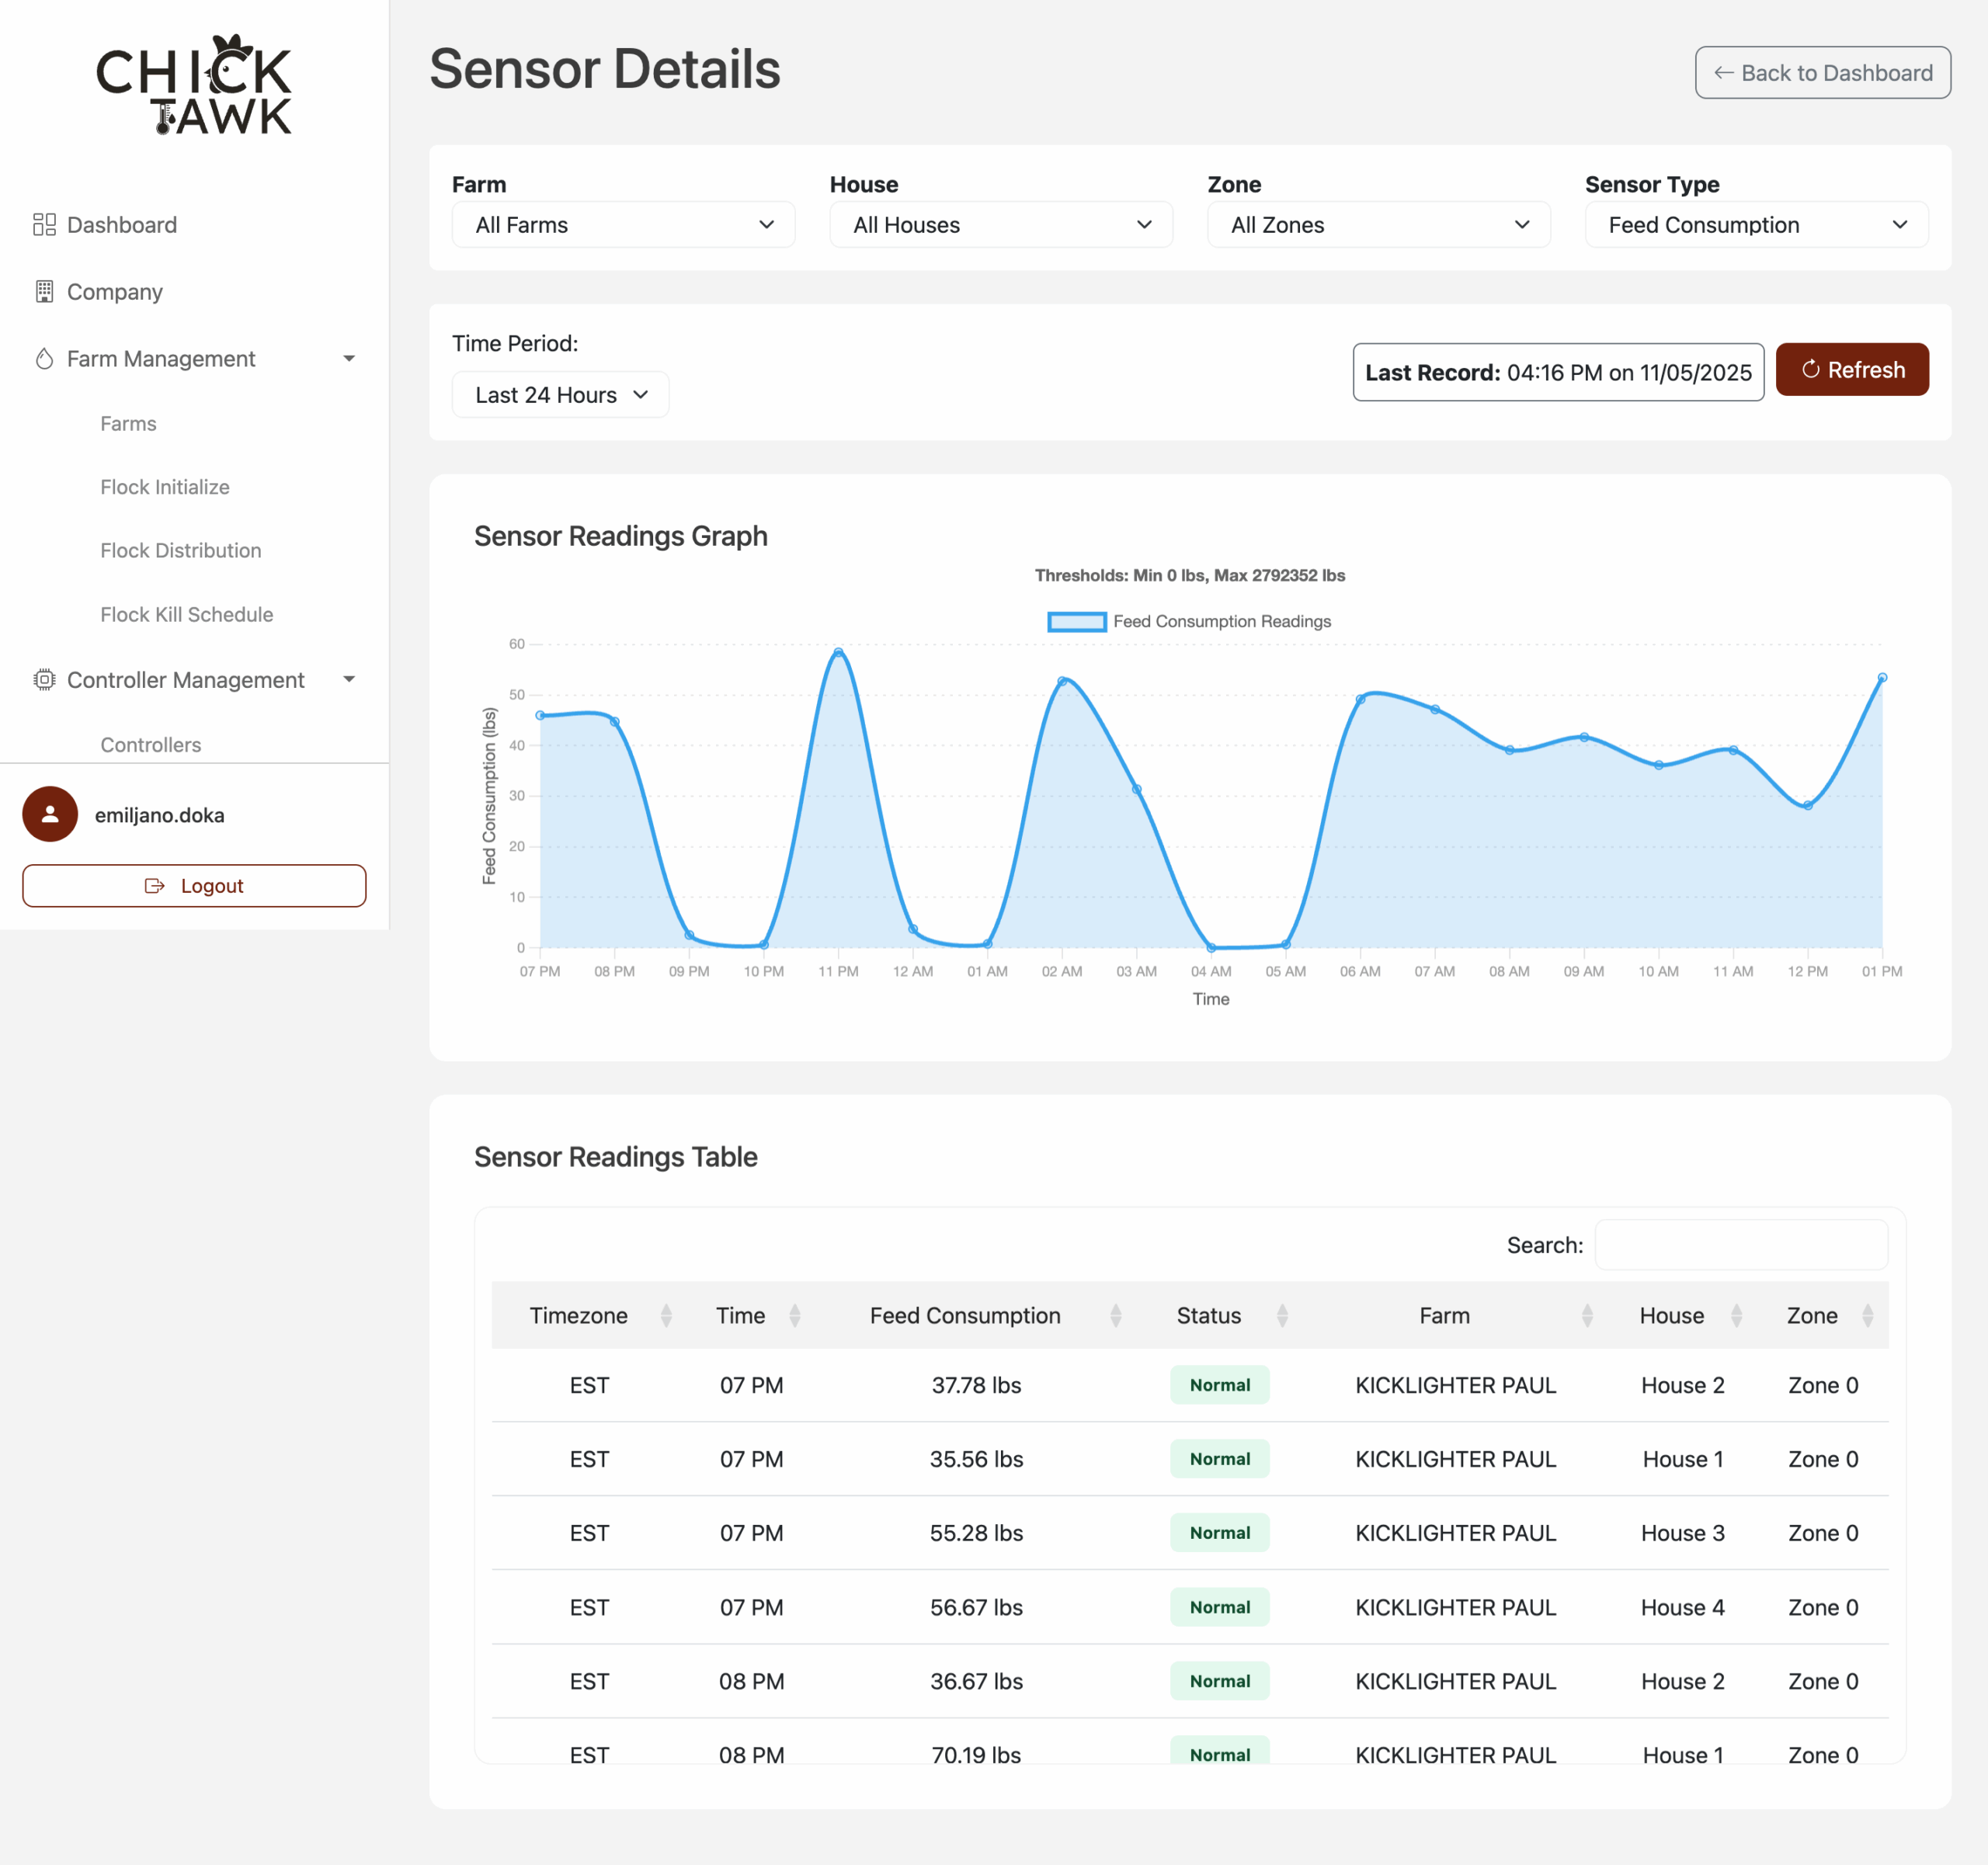This screenshot has width=1988, height=1865.
Task: Open the Farm dropdown showing All Farms
Action: pyautogui.click(x=623, y=225)
